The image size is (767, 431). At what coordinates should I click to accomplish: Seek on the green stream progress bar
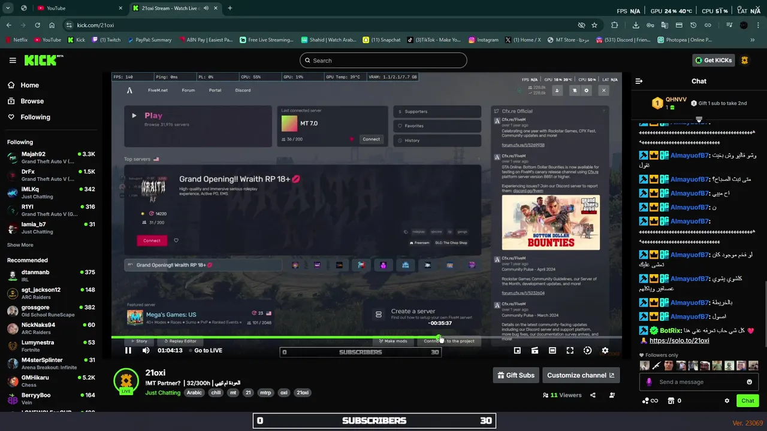[366, 337]
